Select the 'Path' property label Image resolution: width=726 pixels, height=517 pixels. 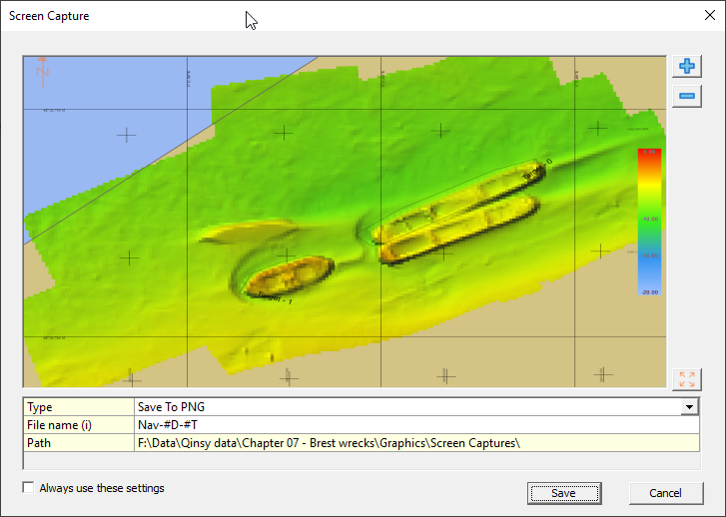pos(78,443)
